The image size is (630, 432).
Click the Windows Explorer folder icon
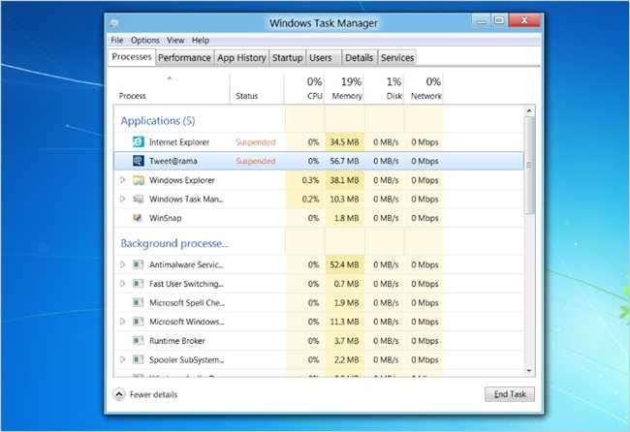click(x=139, y=180)
